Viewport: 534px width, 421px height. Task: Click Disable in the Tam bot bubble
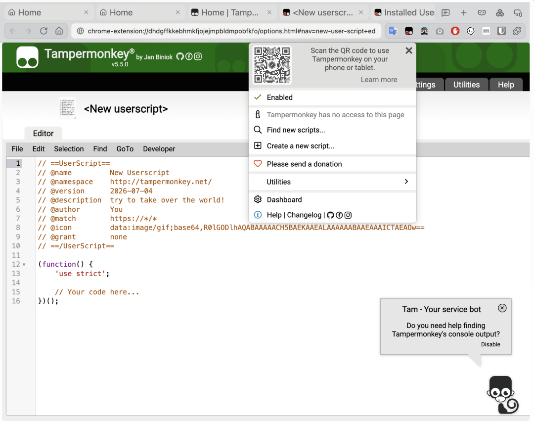coord(490,344)
